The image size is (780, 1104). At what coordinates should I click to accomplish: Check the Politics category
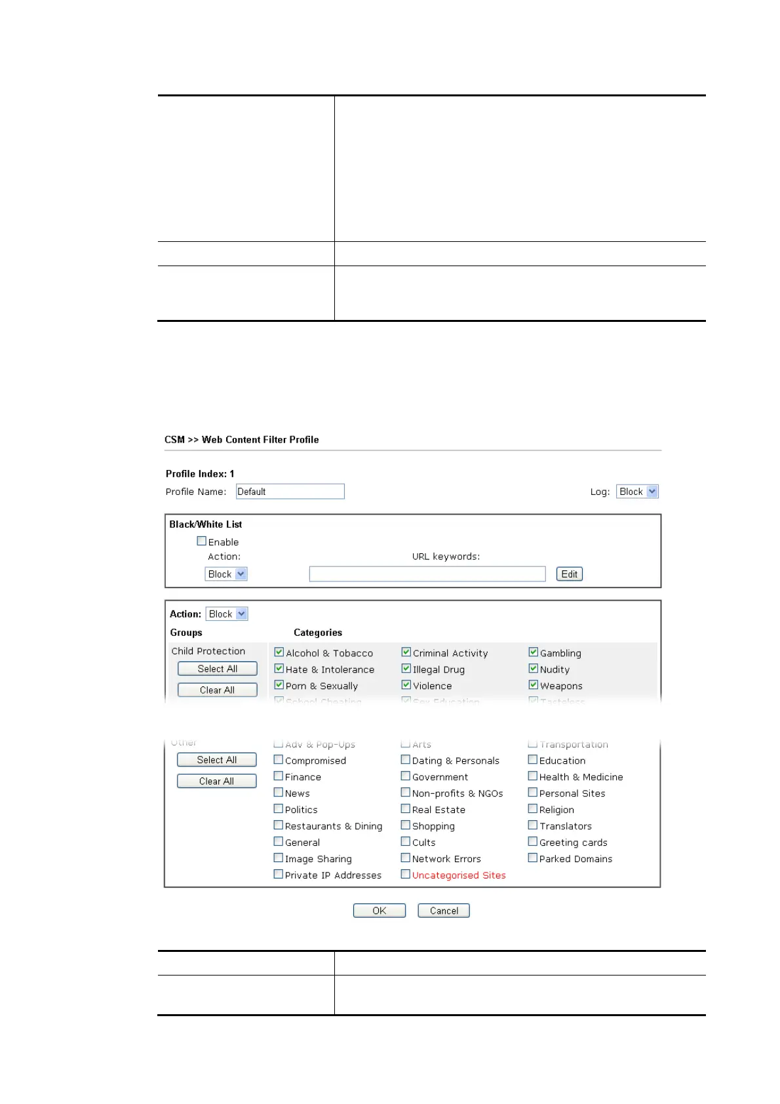279,809
